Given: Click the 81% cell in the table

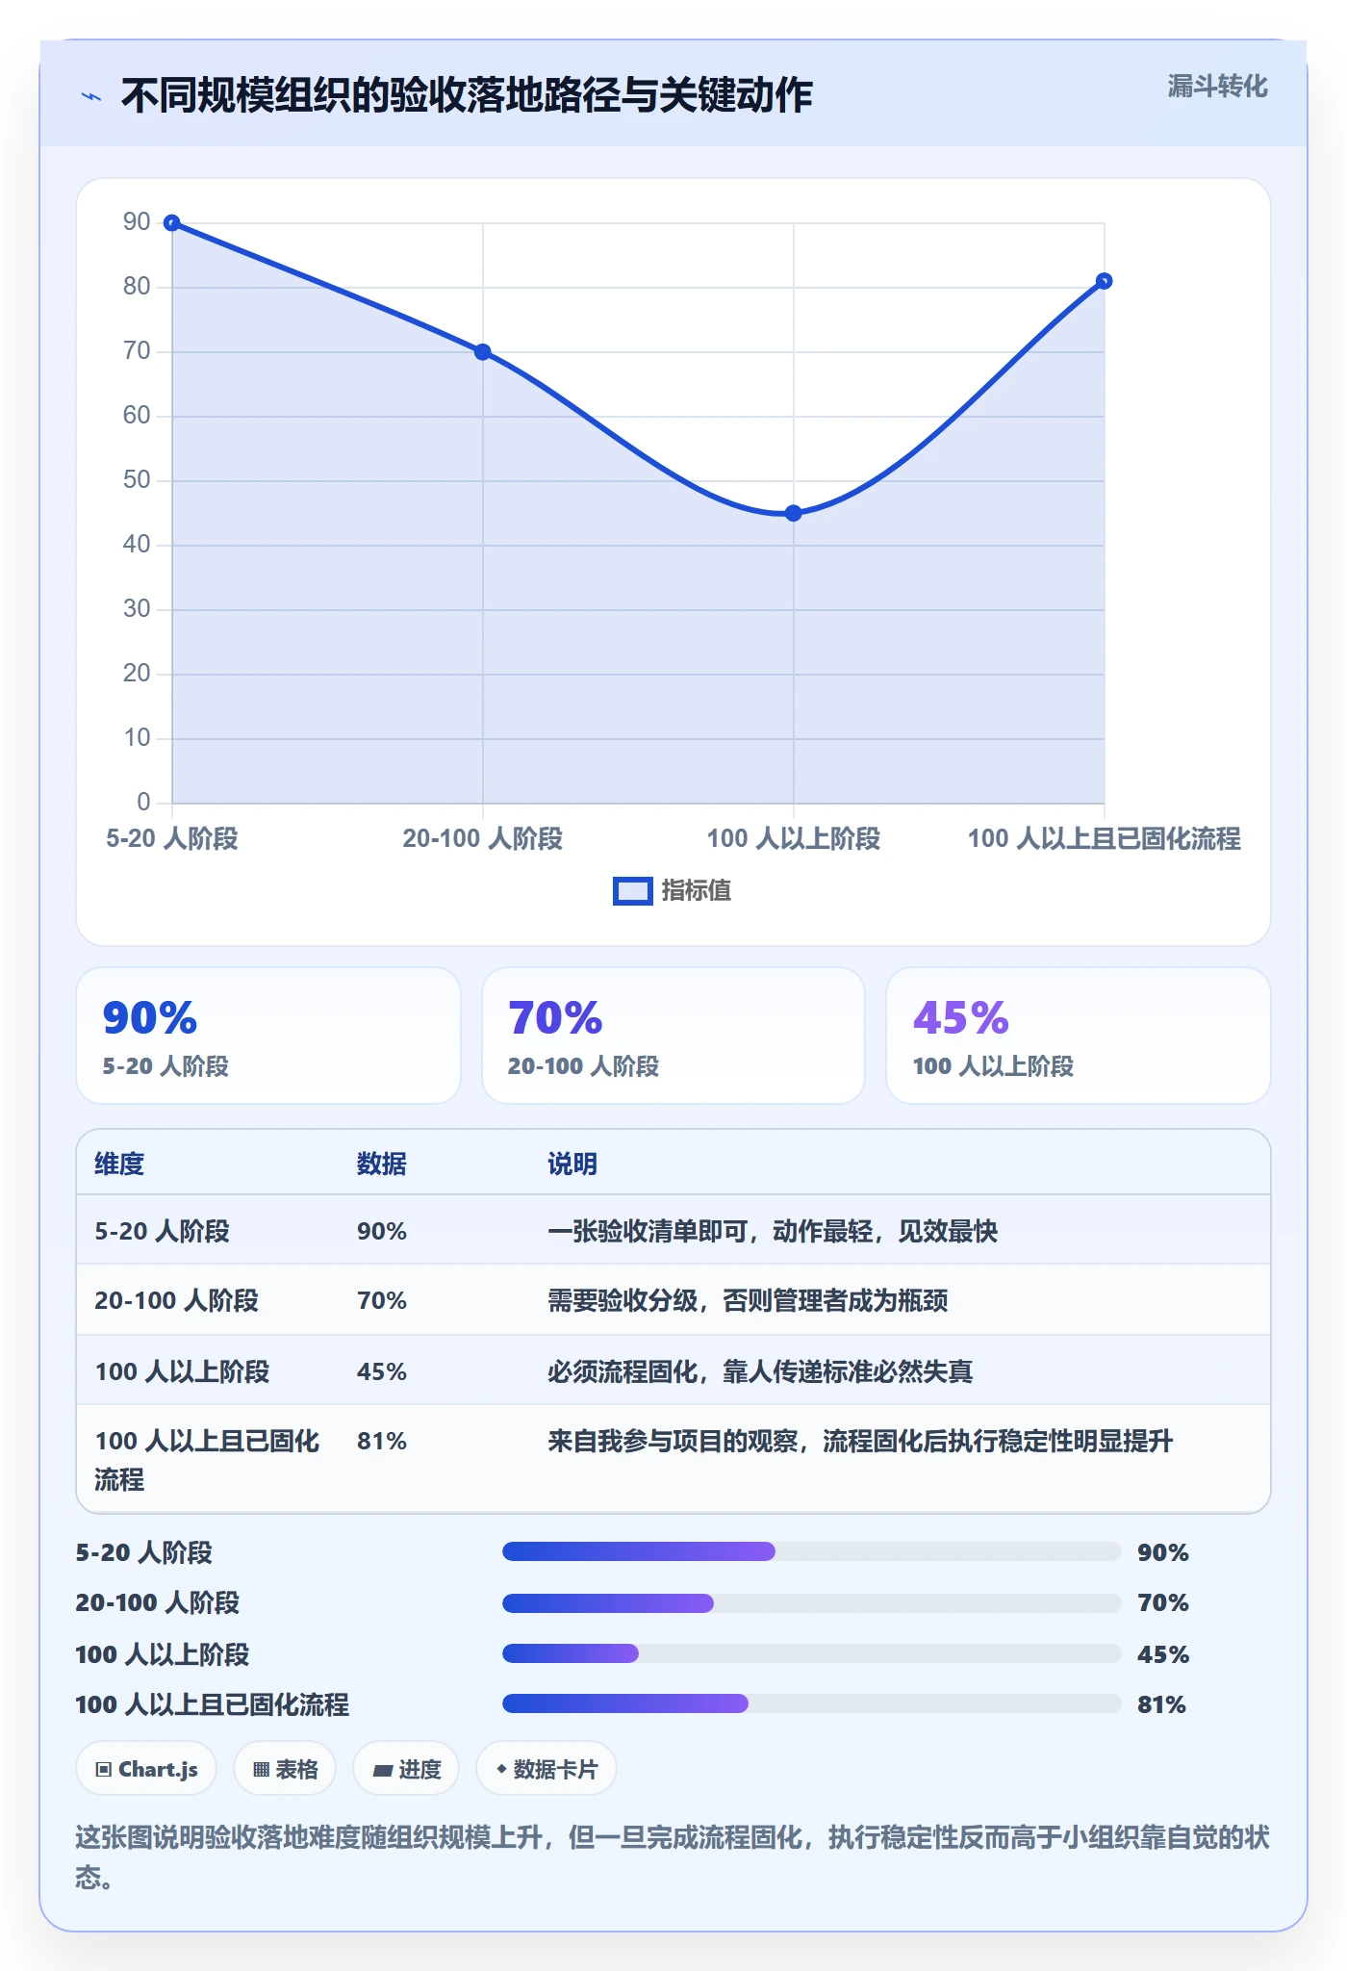Looking at the screenshot, I should click(x=382, y=1441).
